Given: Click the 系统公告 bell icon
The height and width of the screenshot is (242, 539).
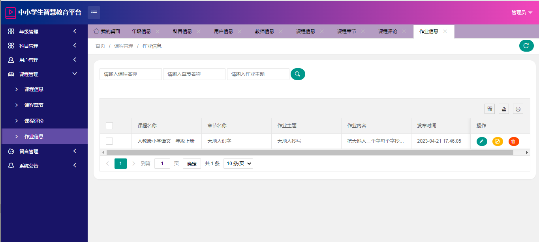Looking at the screenshot, I should (11, 166).
